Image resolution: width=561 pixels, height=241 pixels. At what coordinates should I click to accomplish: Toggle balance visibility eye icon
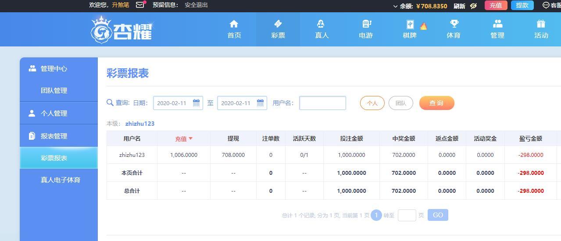(x=473, y=6)
